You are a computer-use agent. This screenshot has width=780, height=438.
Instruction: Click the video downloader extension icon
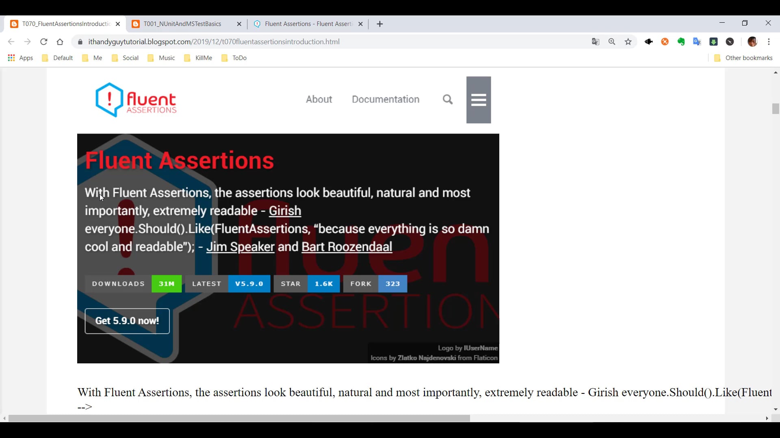pos(714,41)
